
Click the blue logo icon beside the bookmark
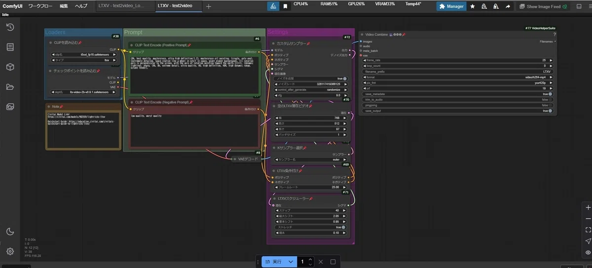[x=273, y=6]
